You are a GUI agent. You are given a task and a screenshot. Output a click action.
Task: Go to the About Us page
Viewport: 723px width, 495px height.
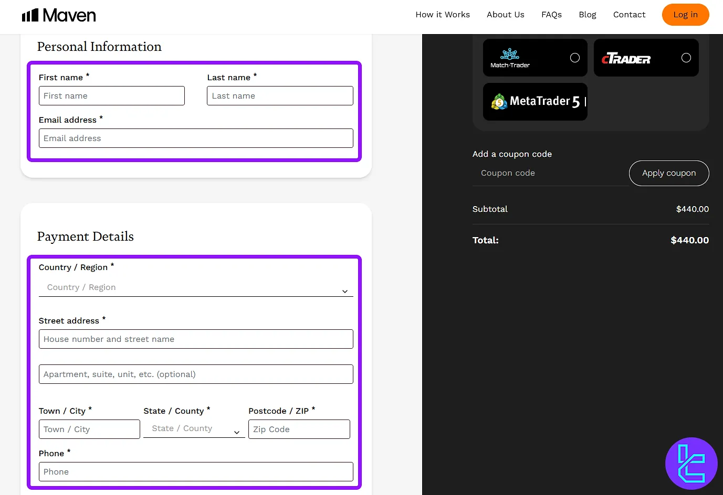point(505,15)
